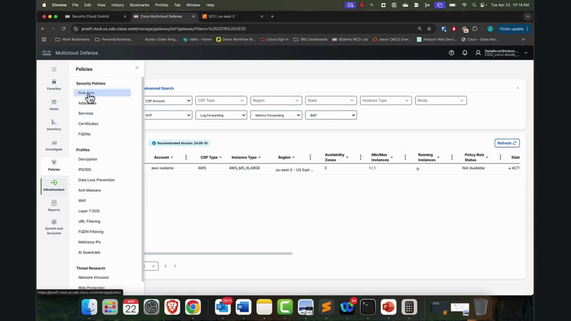Bookmark this page with the star icon
571x321 pixels.
[429, 29]
